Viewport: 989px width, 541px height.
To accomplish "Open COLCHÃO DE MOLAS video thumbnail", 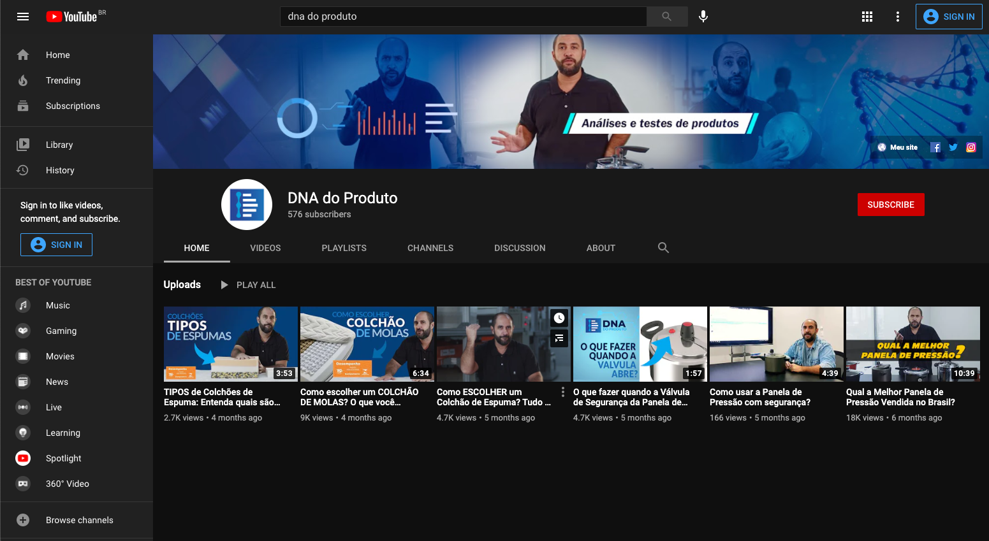I will (x=367, y=344).
